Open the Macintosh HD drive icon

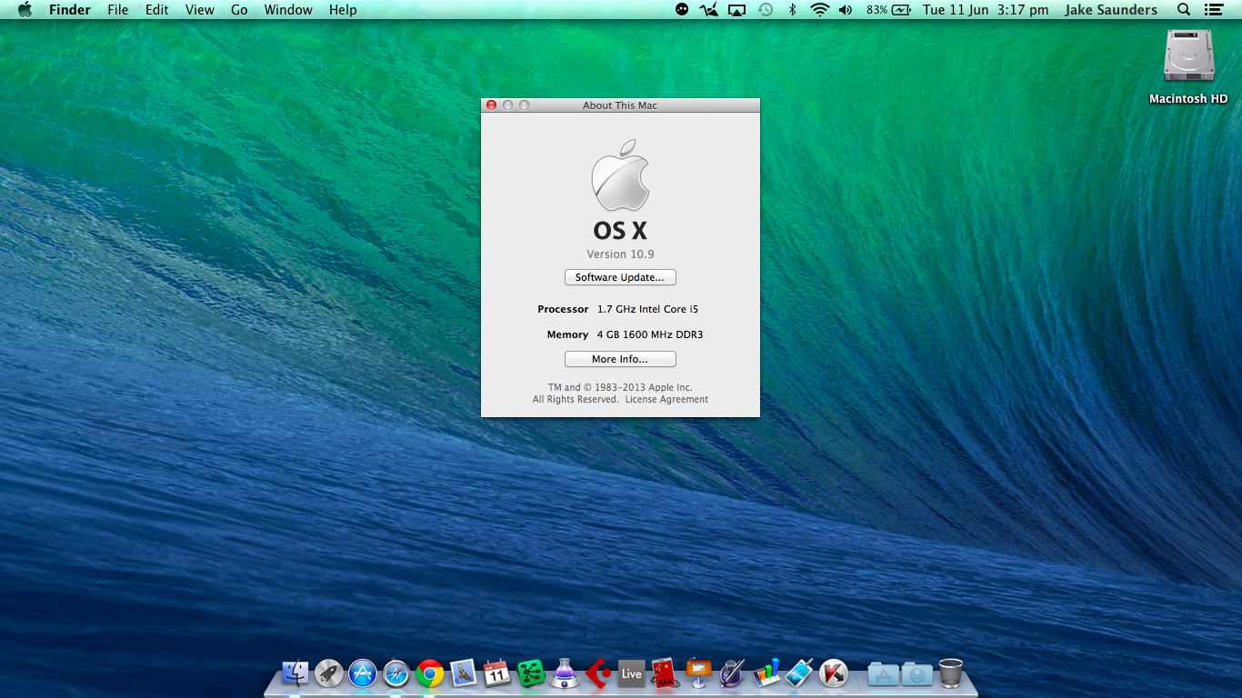[x=1188, y=55]
